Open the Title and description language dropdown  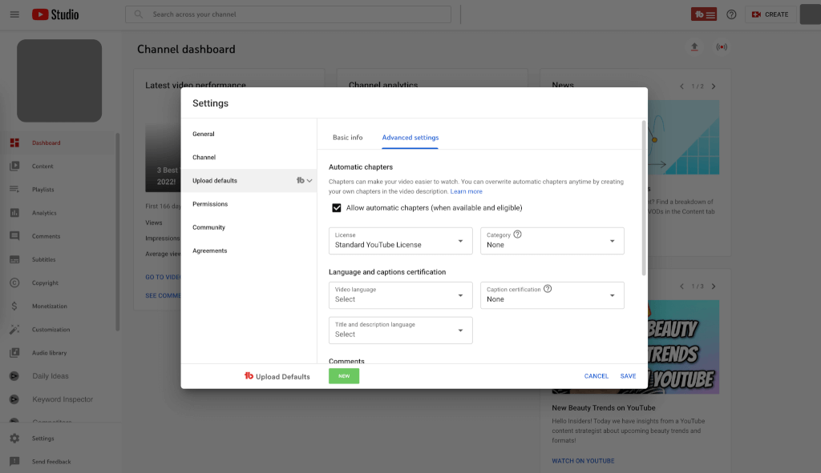[x=400, y=331]
